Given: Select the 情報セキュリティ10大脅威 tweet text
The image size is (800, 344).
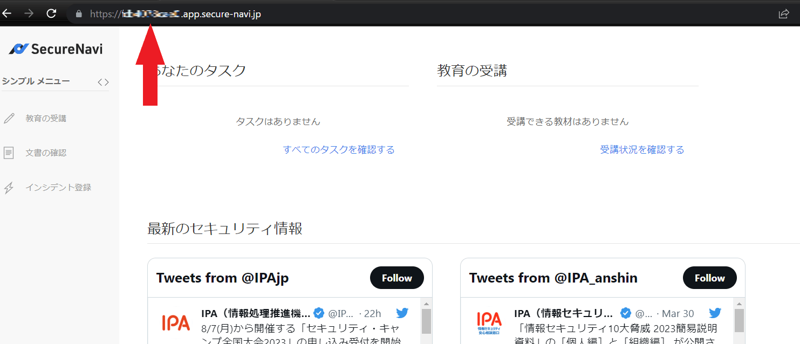Looking at the screenshot, I should pos(616,334).
